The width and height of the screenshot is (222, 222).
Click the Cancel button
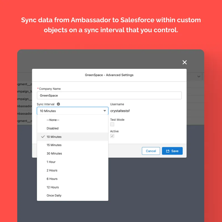(151, 151)
